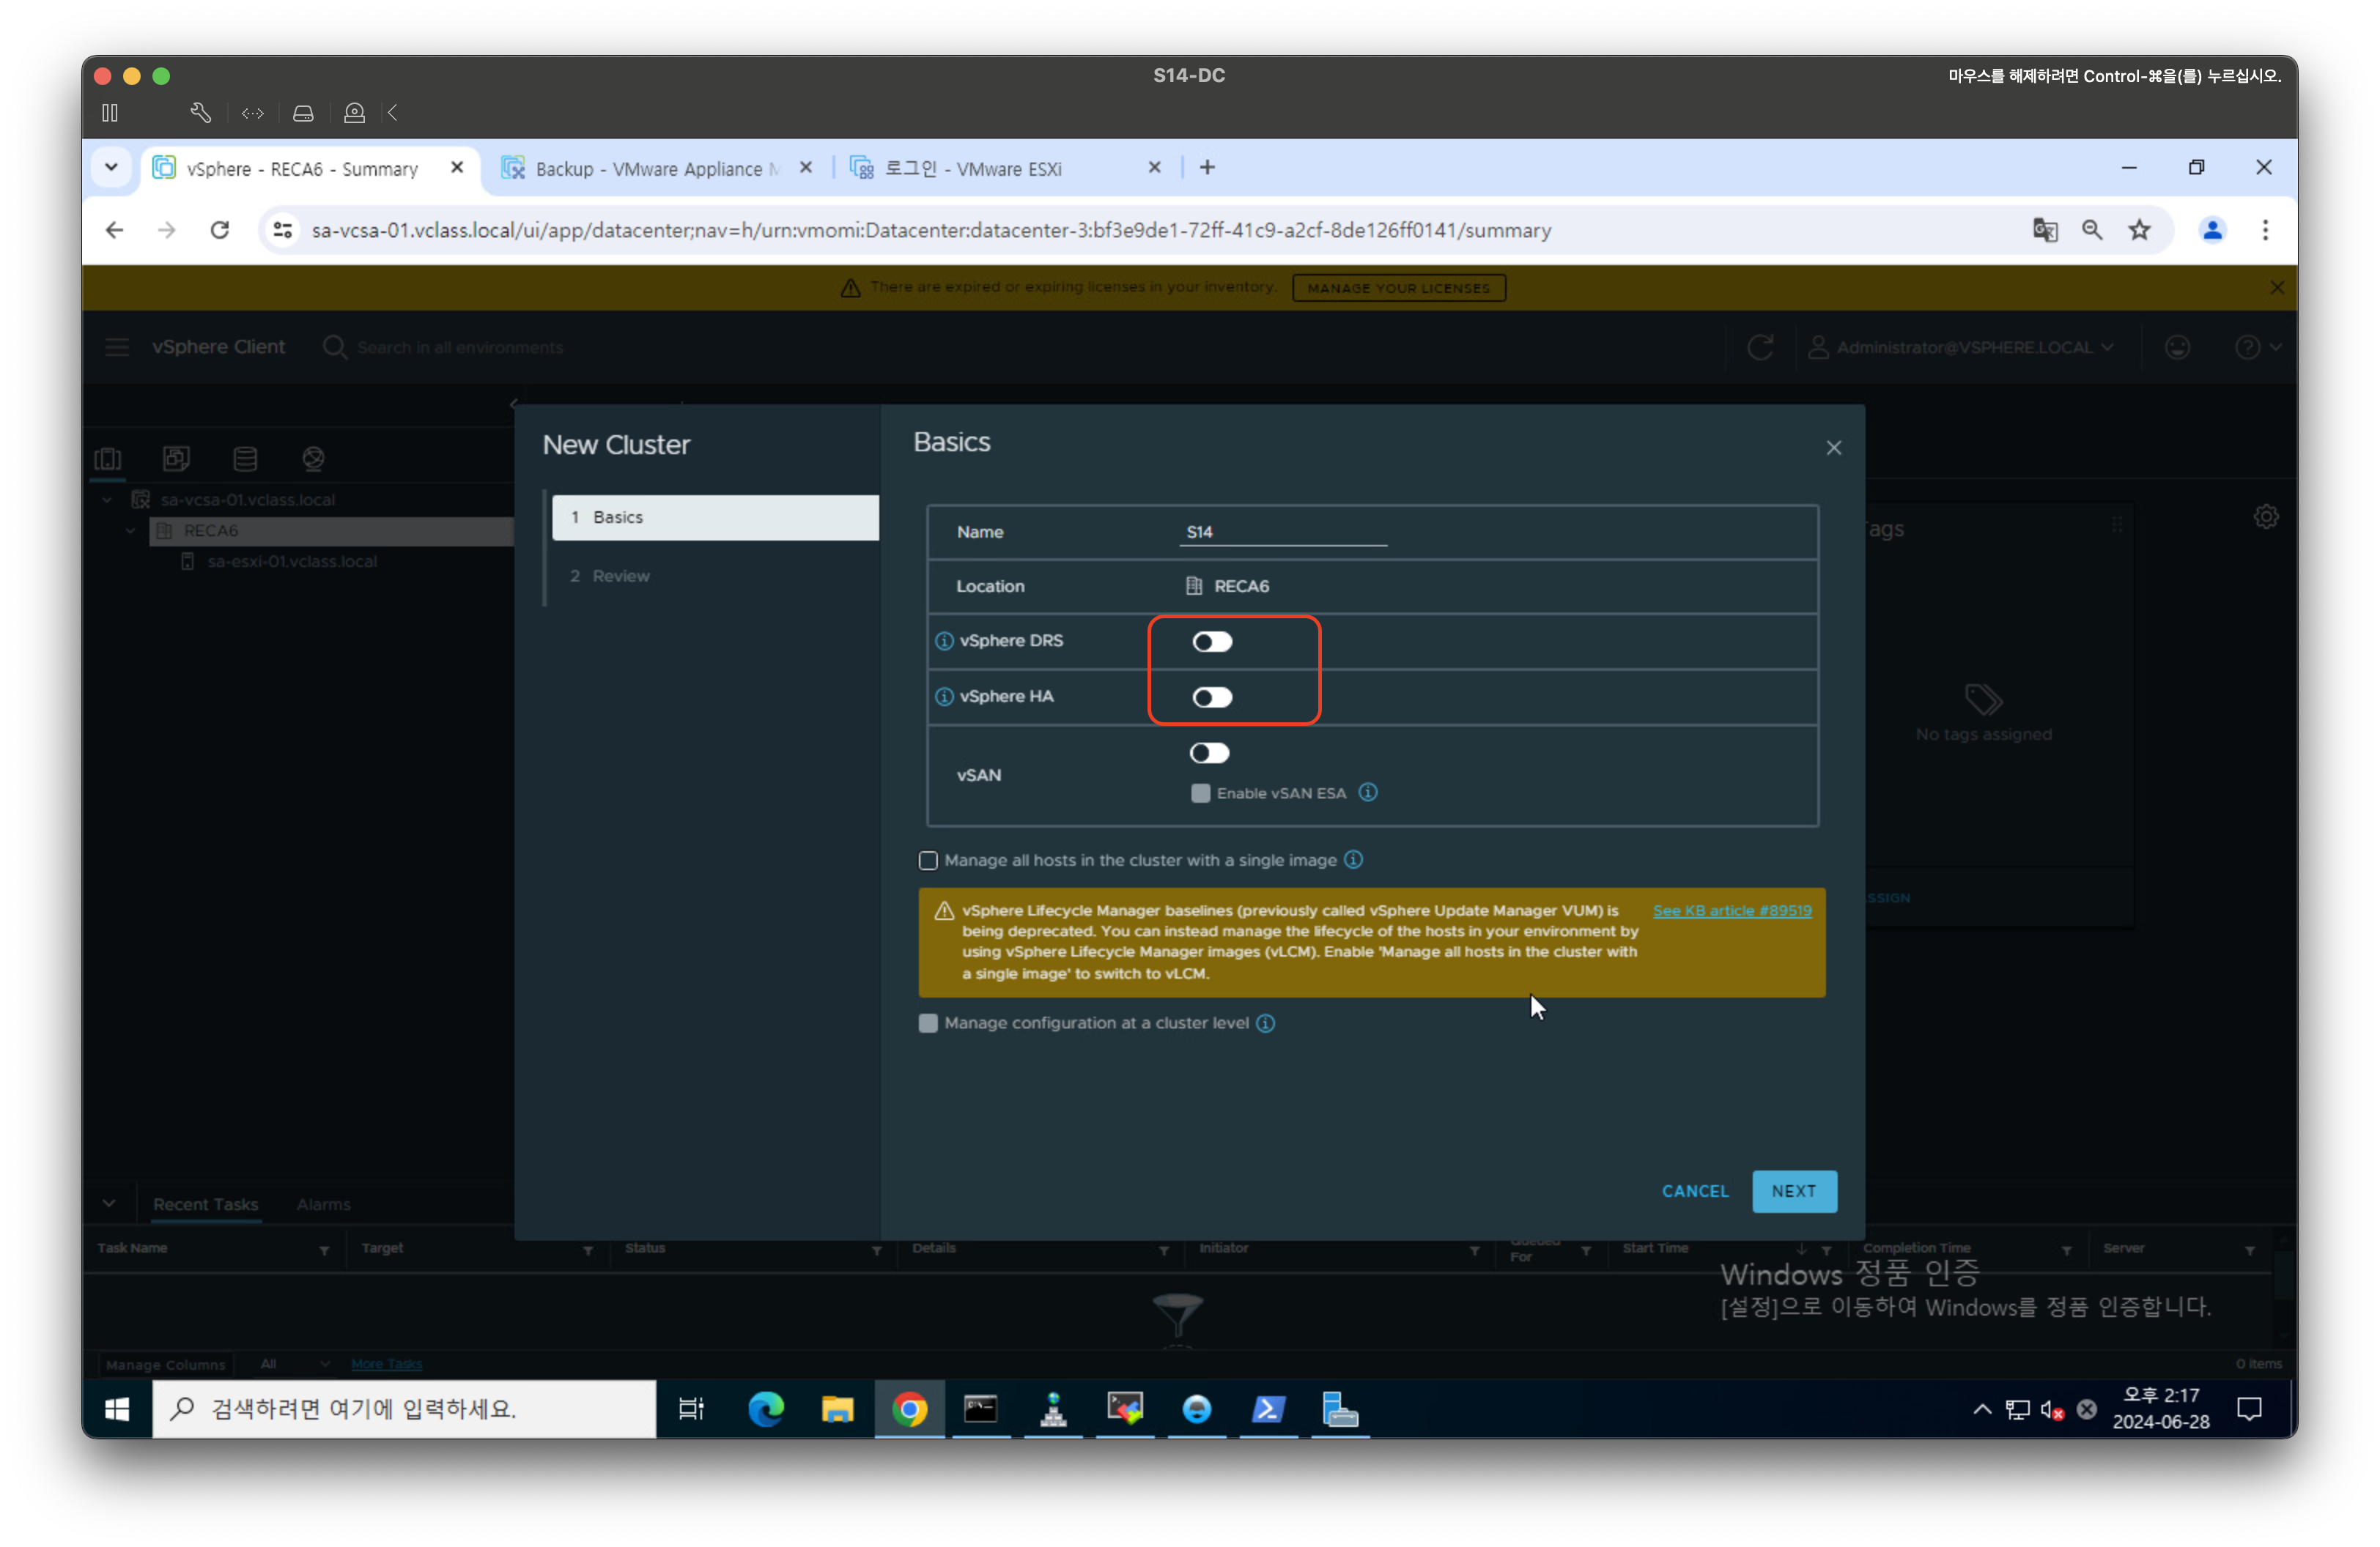
Task: Click the vSphere DRS info icon
Action: (943, 641)
